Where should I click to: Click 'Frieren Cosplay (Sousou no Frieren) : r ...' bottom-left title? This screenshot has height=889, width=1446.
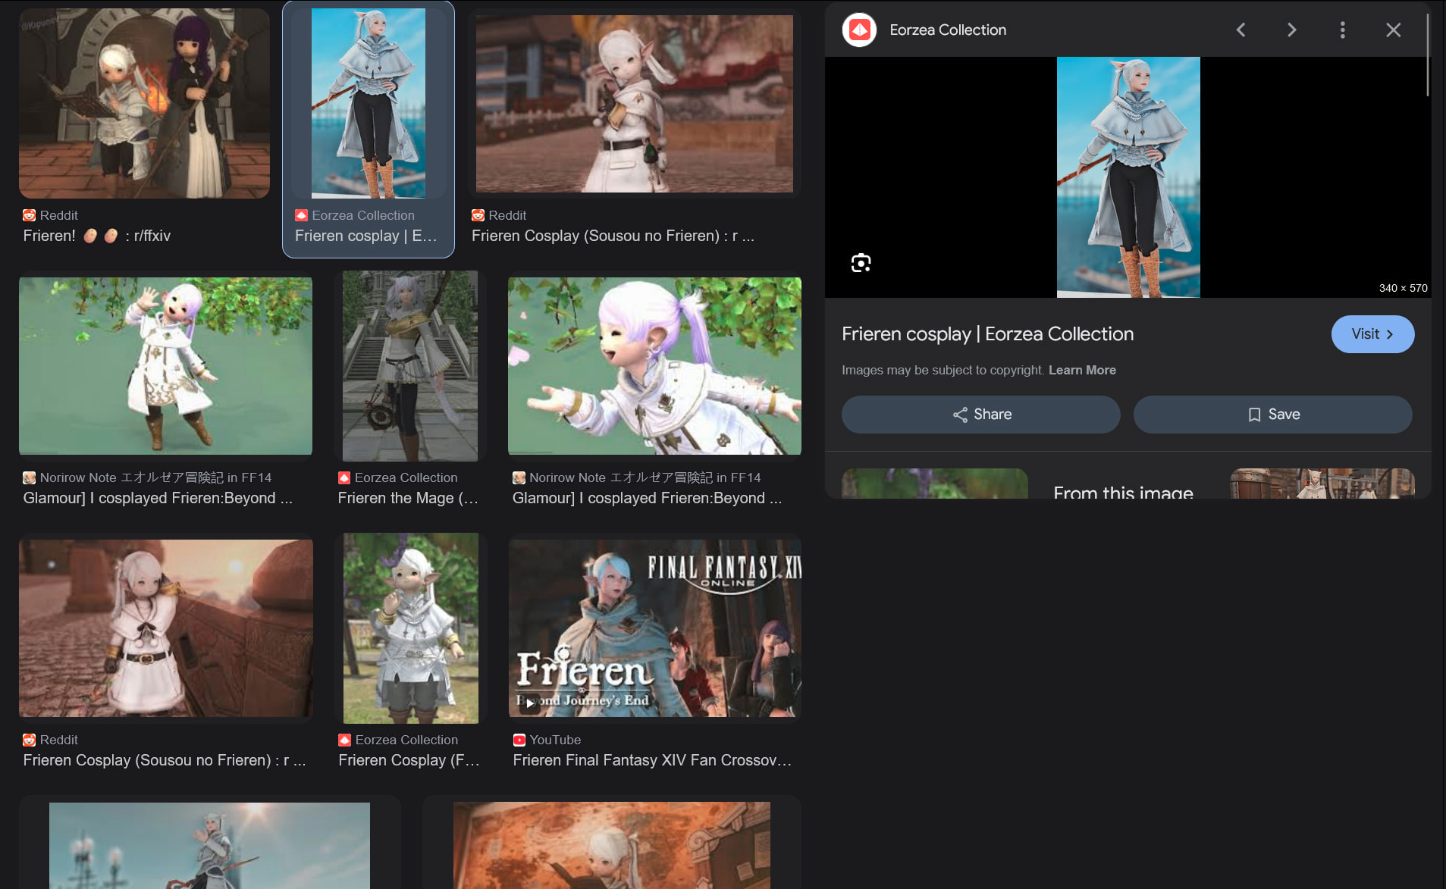pyautogui.click(x=165, y=760)
